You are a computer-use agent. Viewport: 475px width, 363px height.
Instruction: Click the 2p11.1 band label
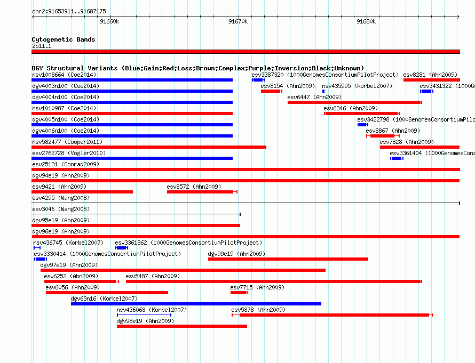[42, 46]
